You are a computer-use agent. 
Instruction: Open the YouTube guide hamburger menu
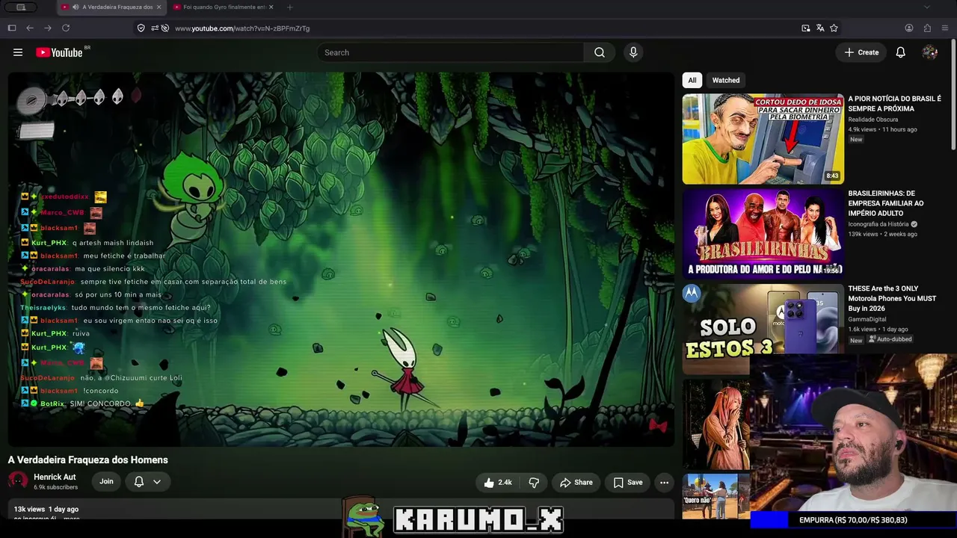tap(18, 52)
